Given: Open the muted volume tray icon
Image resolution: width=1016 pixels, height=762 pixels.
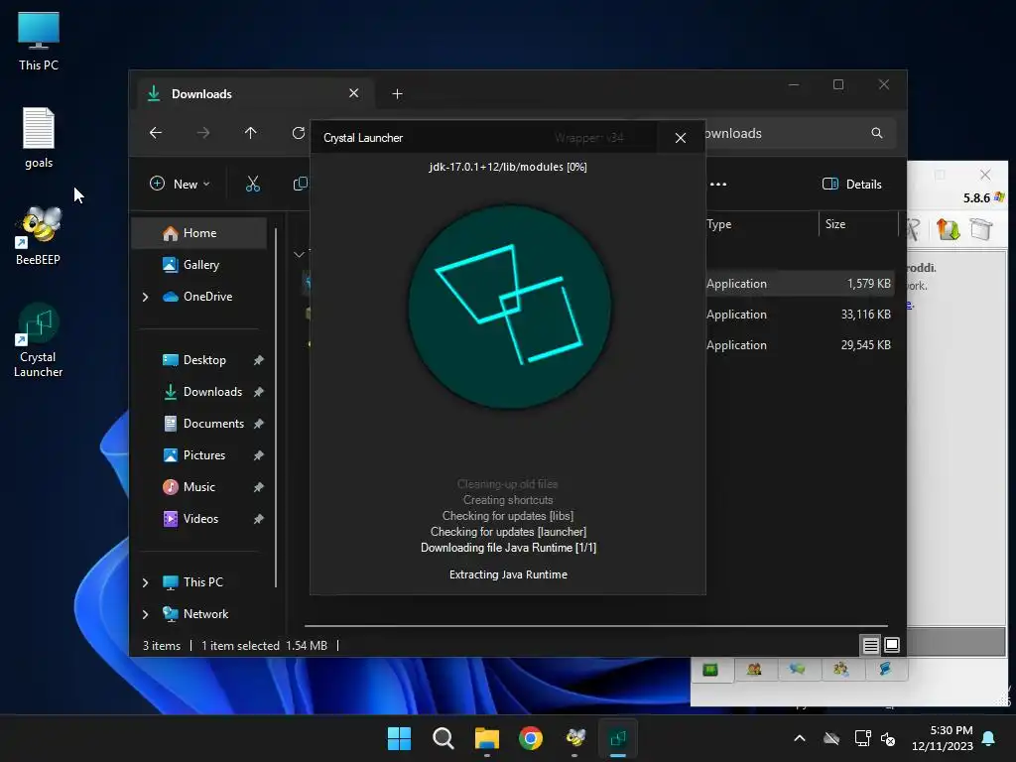Looking at the screenshot, I should [888, 738].
